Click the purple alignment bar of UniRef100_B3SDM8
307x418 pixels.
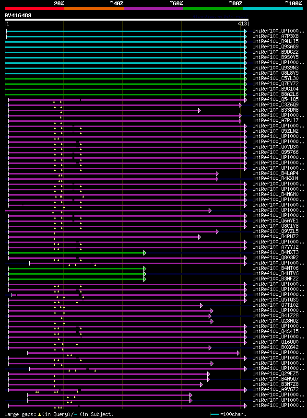coord(104,110)
